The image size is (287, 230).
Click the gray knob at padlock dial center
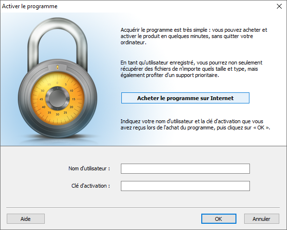coord(57,98)
